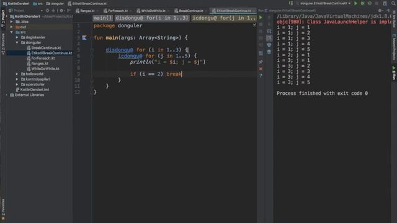Image resolution: width=397 pixels, height=223 pixels.
Task: Switch to Ranges.kt editor tab
Action: (87, 11)
